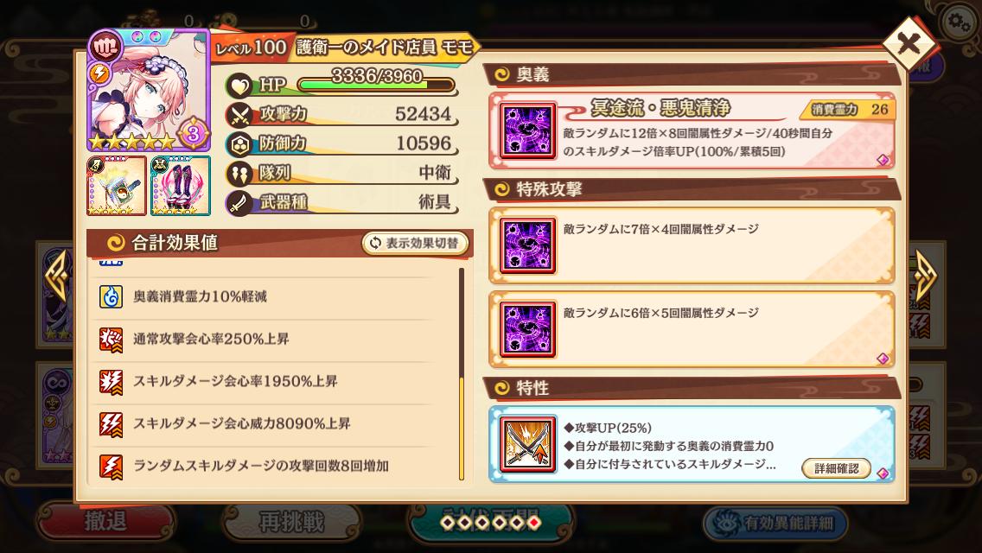Screen dimensions: 982x553
Task: Click the 通常攻撃会心率250%上昇 effect icon
Action: [x=111, y=339]
